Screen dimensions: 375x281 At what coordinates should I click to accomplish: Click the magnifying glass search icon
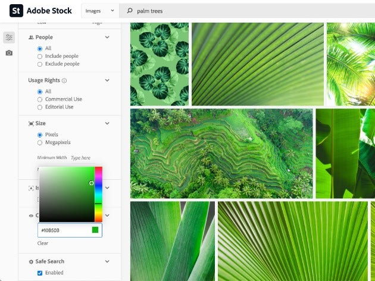point(130,11)
